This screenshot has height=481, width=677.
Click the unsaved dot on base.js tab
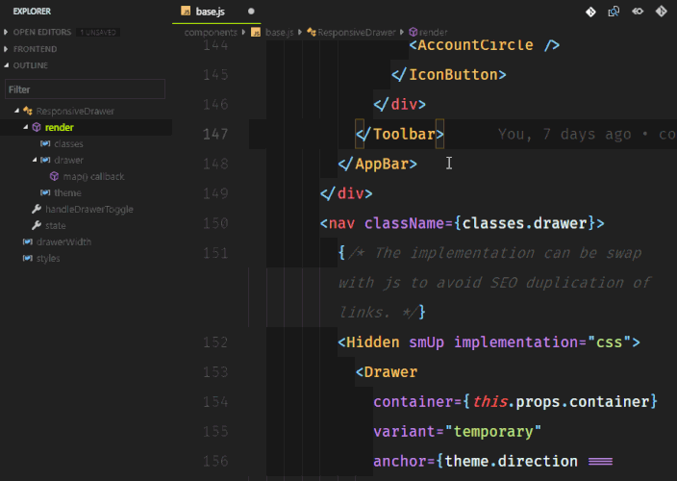click(x=251, y=12)
